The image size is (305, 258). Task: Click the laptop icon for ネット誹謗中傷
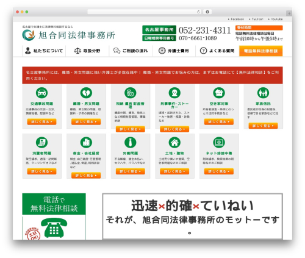[219, 142]
